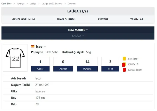Switch to the Genel Görünüm tab
157x111 pixels.
23,19
